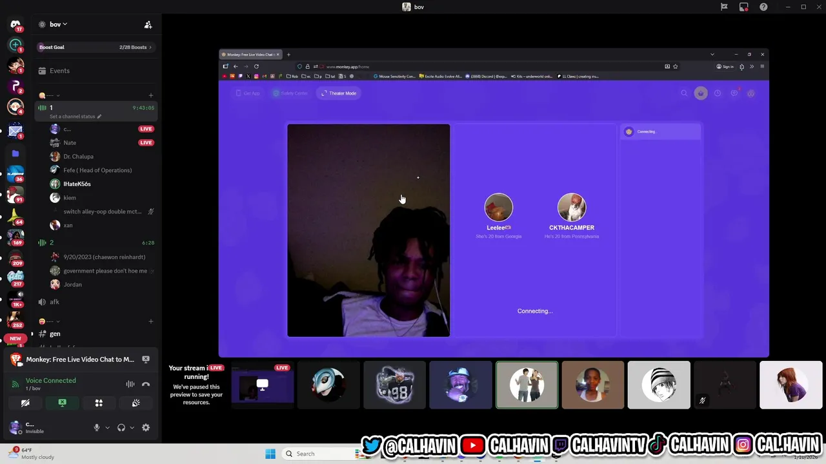Open Discord user settings gear
This screenshot has width=826, height=464.
[146, 428]
